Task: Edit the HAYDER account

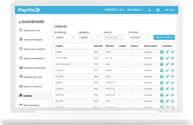Action: (167, 77)
